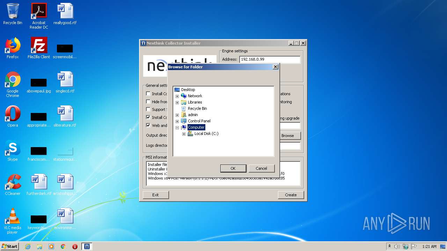Open Opera from the taskbar
The image size is (447, 251).
click(75, 246)
